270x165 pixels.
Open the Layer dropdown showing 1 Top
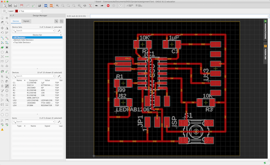pos(28,11)
